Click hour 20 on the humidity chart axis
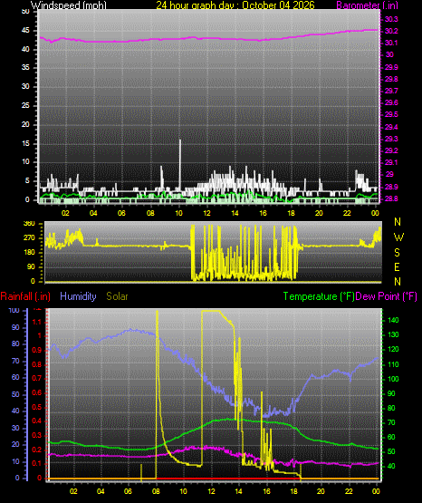 (321, 491)
